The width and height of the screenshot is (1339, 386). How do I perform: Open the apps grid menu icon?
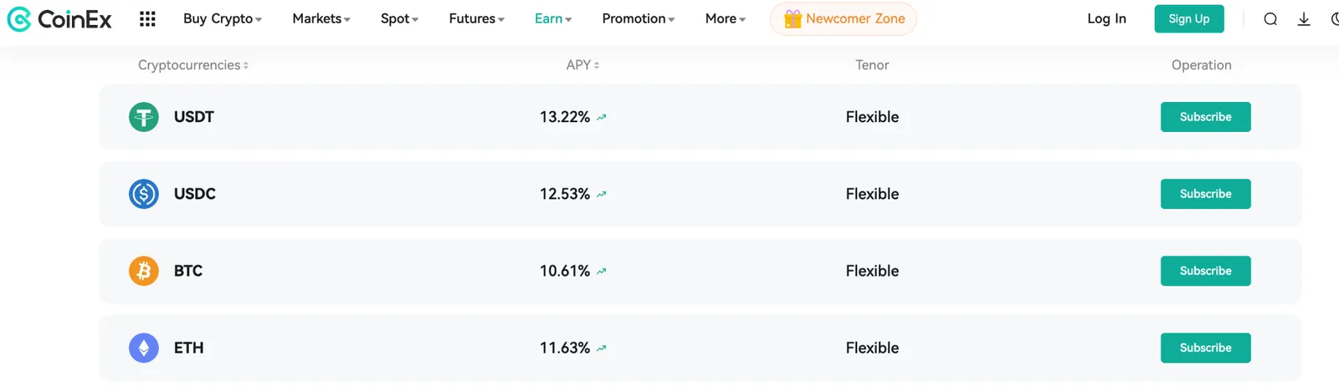pos(147,18)
